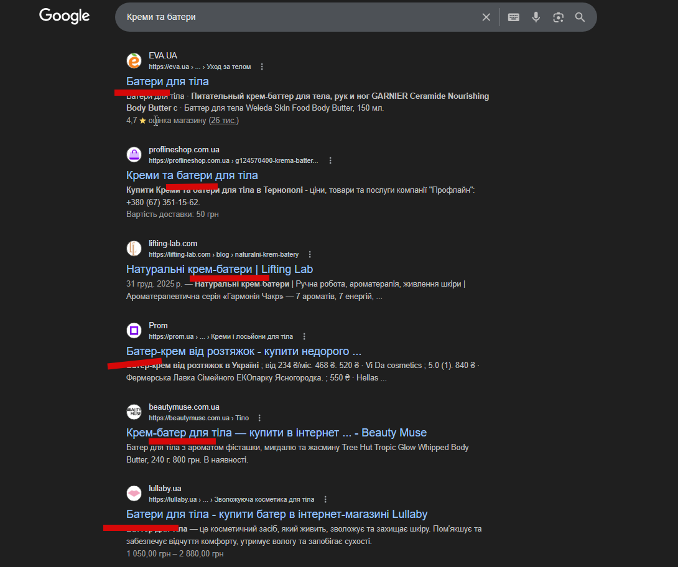Click the beautymuse.com.ua favicon

[x=134, y=412]
